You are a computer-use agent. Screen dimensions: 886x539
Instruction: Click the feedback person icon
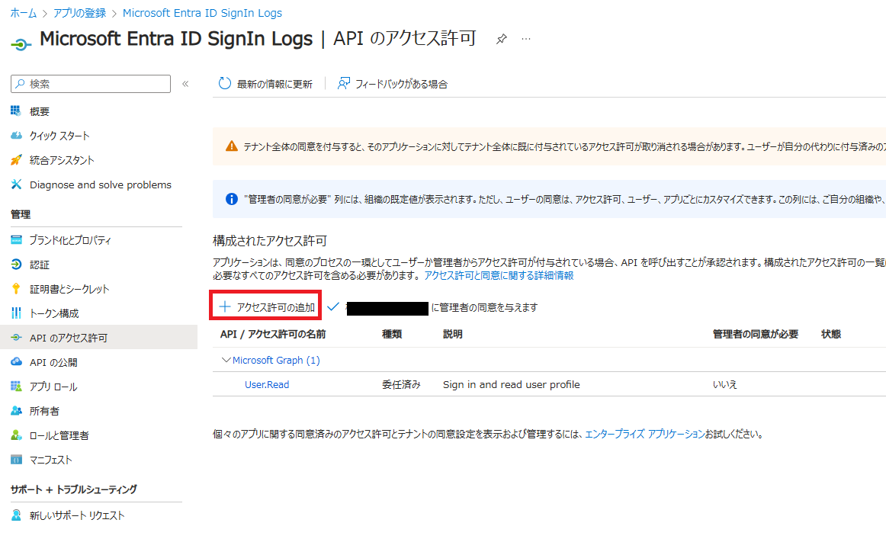(x=344, y=84)
